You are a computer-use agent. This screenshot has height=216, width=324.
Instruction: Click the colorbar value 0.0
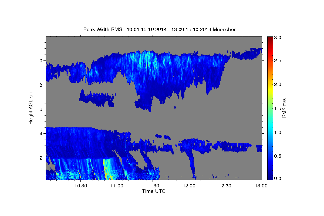(x=278, y=178)
